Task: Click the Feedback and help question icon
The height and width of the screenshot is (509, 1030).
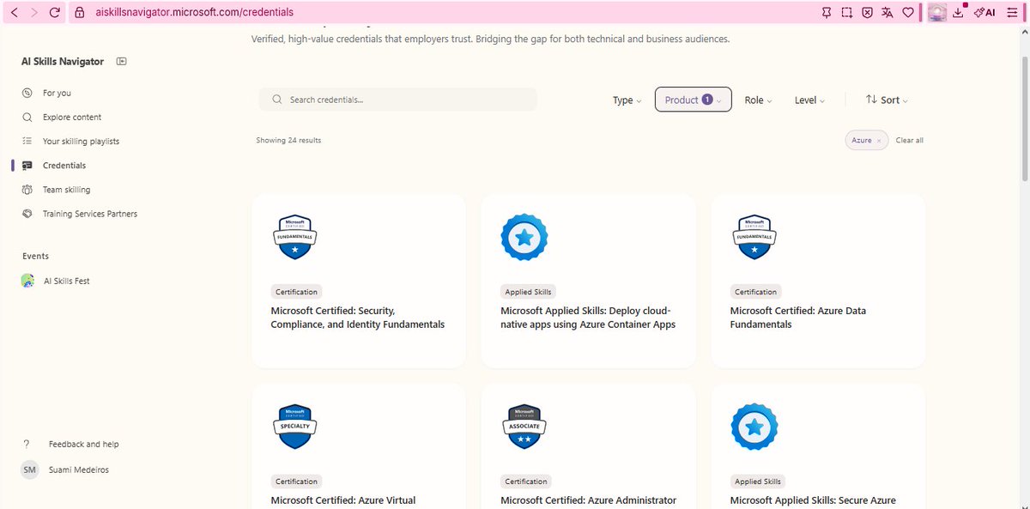Action: point(27,444)
